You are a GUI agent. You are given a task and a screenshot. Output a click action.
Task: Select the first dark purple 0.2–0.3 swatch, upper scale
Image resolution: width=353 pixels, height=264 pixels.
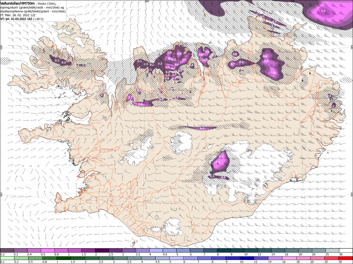click(7, 251)
